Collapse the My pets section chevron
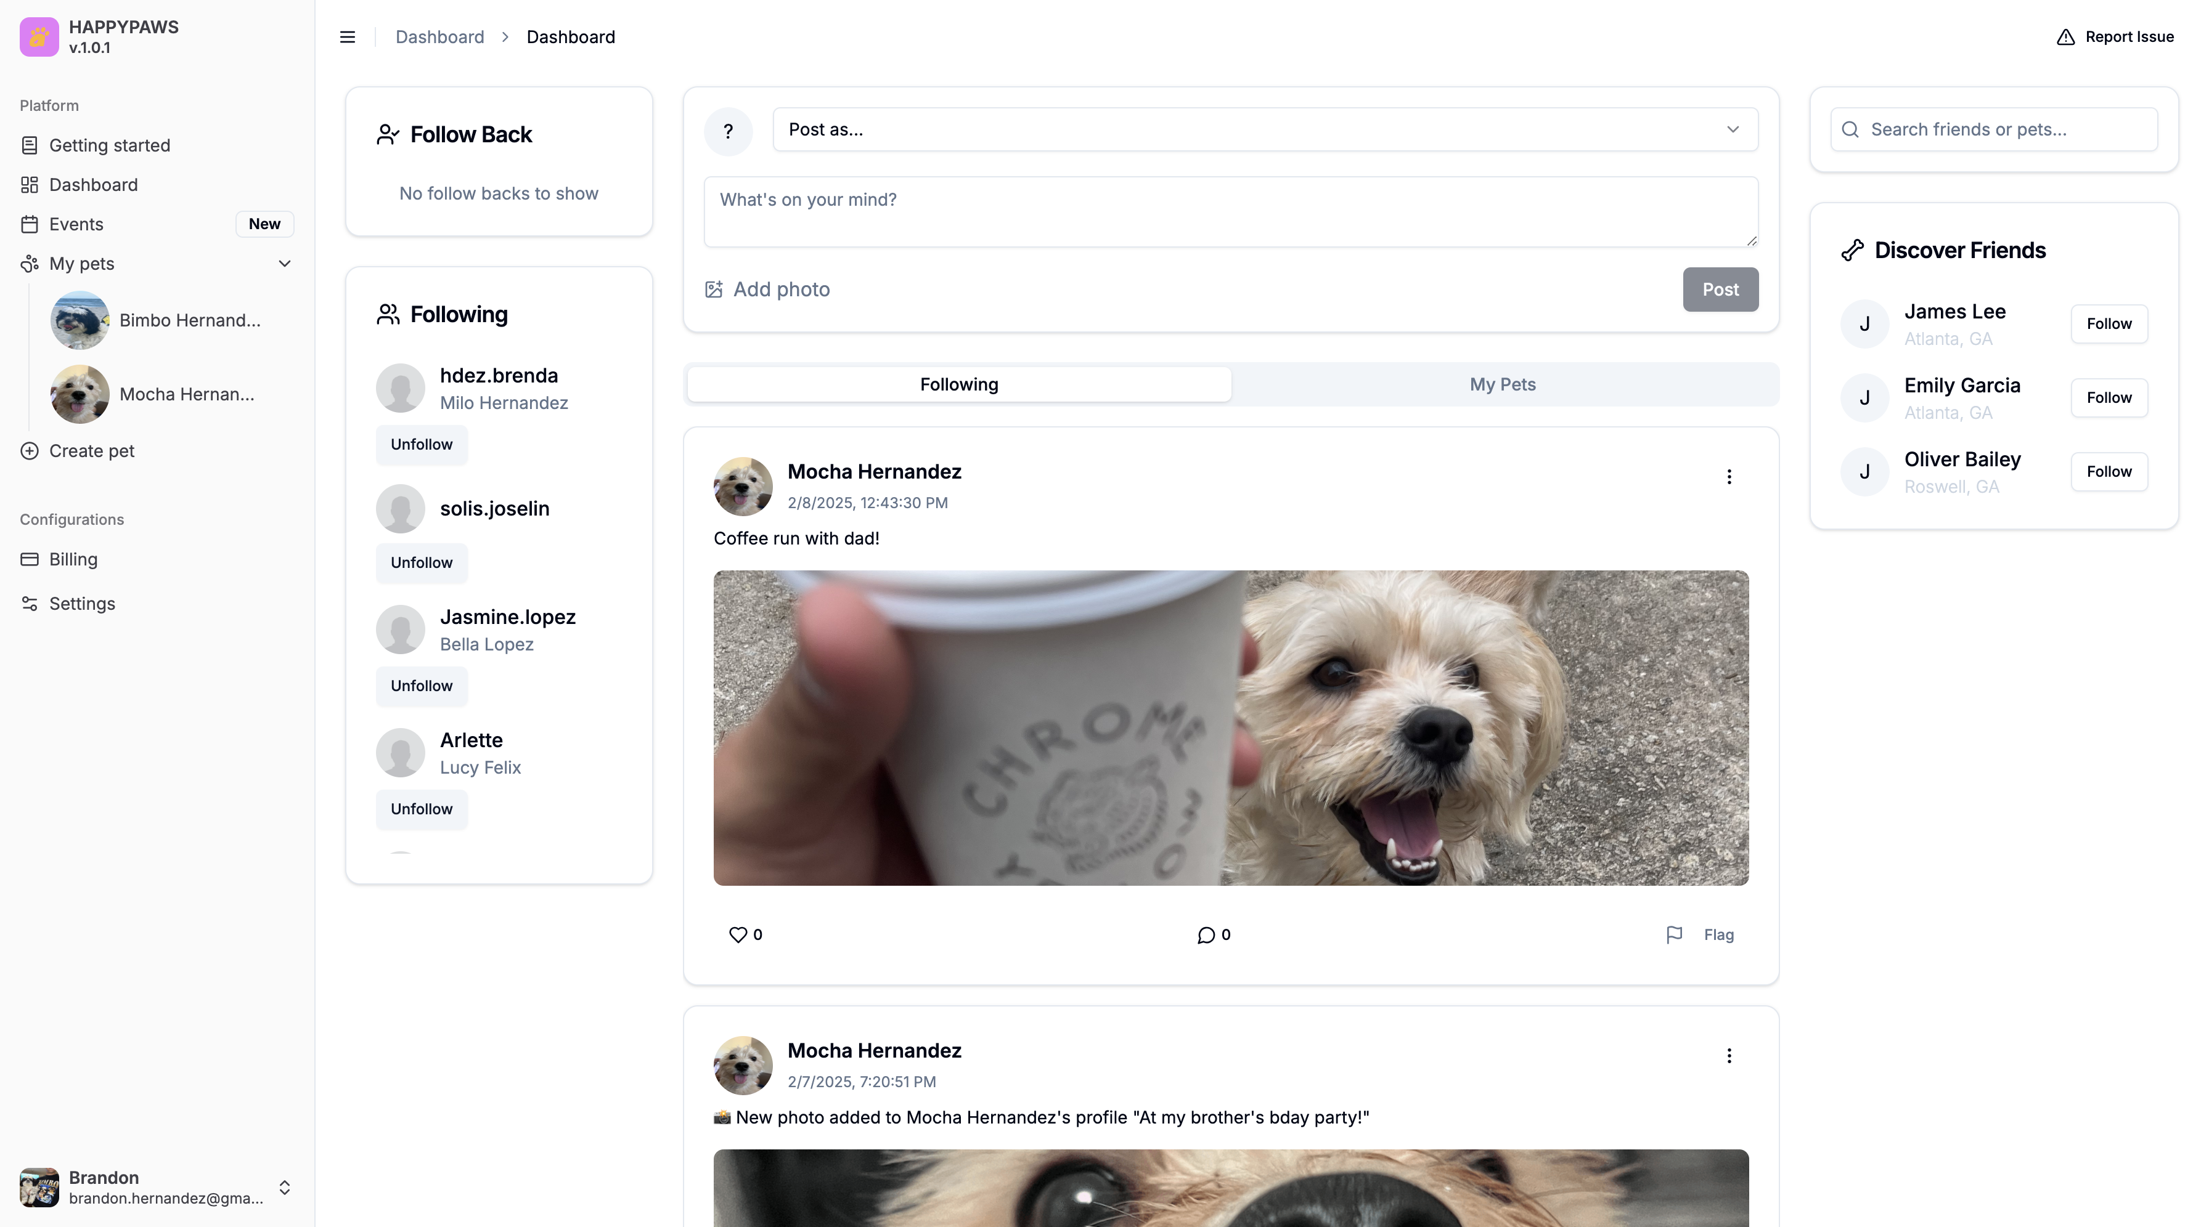2209x1227 pixels. [x=285, y=264]
